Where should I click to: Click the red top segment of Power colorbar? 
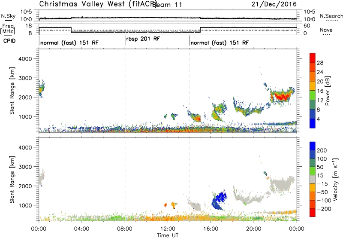click(x=313, y=58)
